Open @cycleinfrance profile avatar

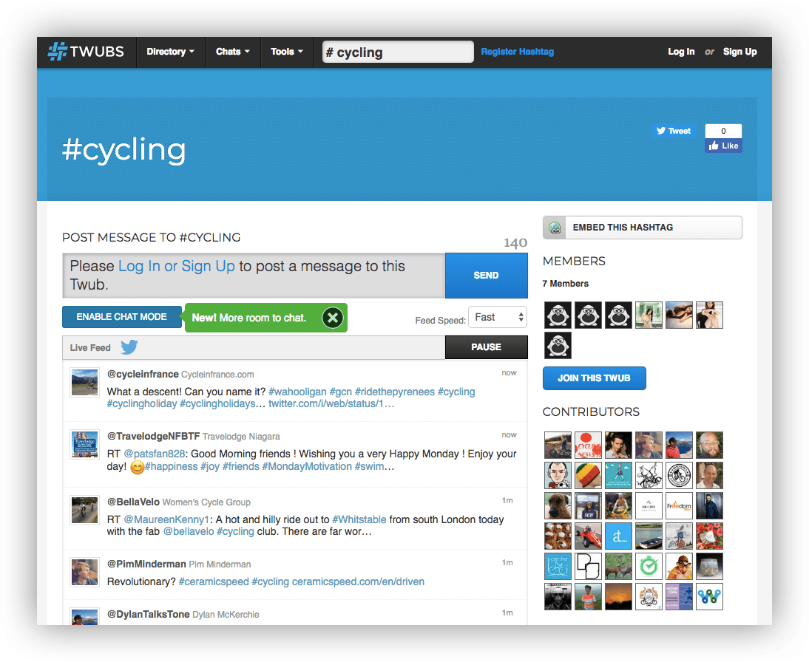[84, 382]
